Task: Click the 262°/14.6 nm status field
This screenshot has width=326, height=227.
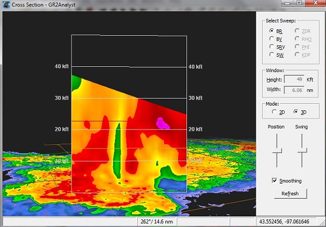Action: (x=157, y=221)
